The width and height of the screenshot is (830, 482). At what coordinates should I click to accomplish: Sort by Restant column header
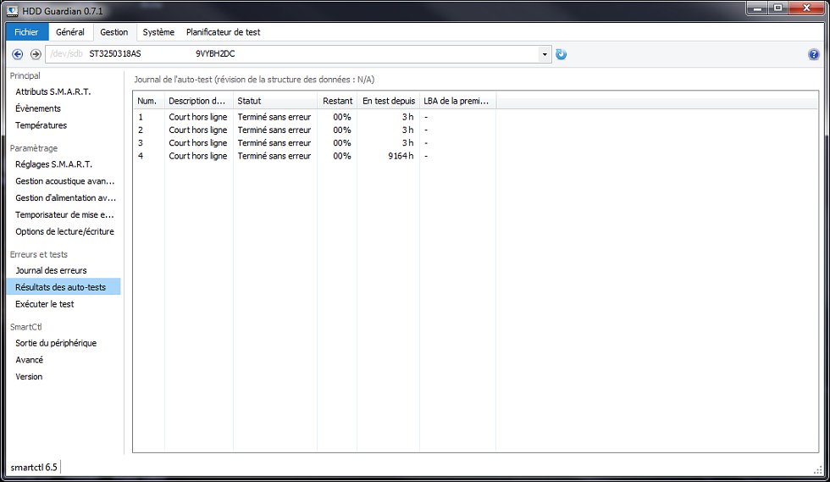(x=337, y=101)
